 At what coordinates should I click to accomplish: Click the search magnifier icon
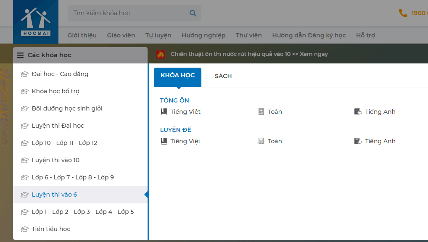pyautogui.click(x=193, y=13)
